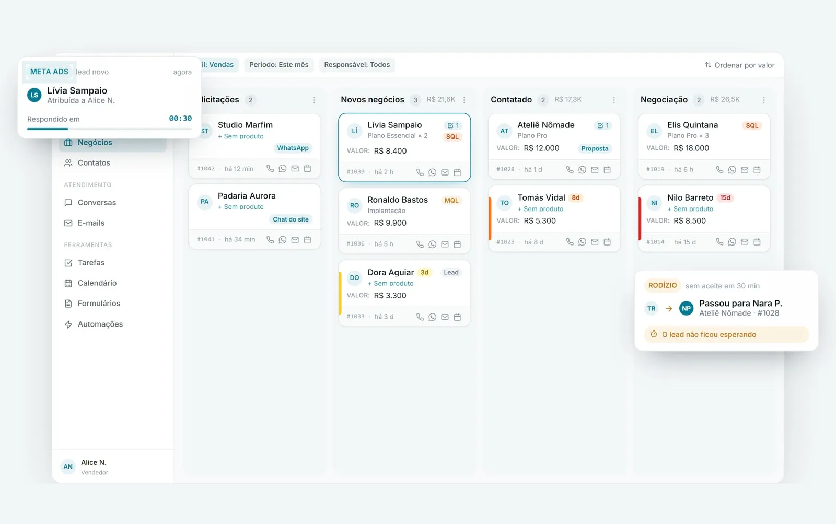The image size is (836, 524).
Task: Open the Vendas pipeline filter chip
Action: [x=220, y=65]
